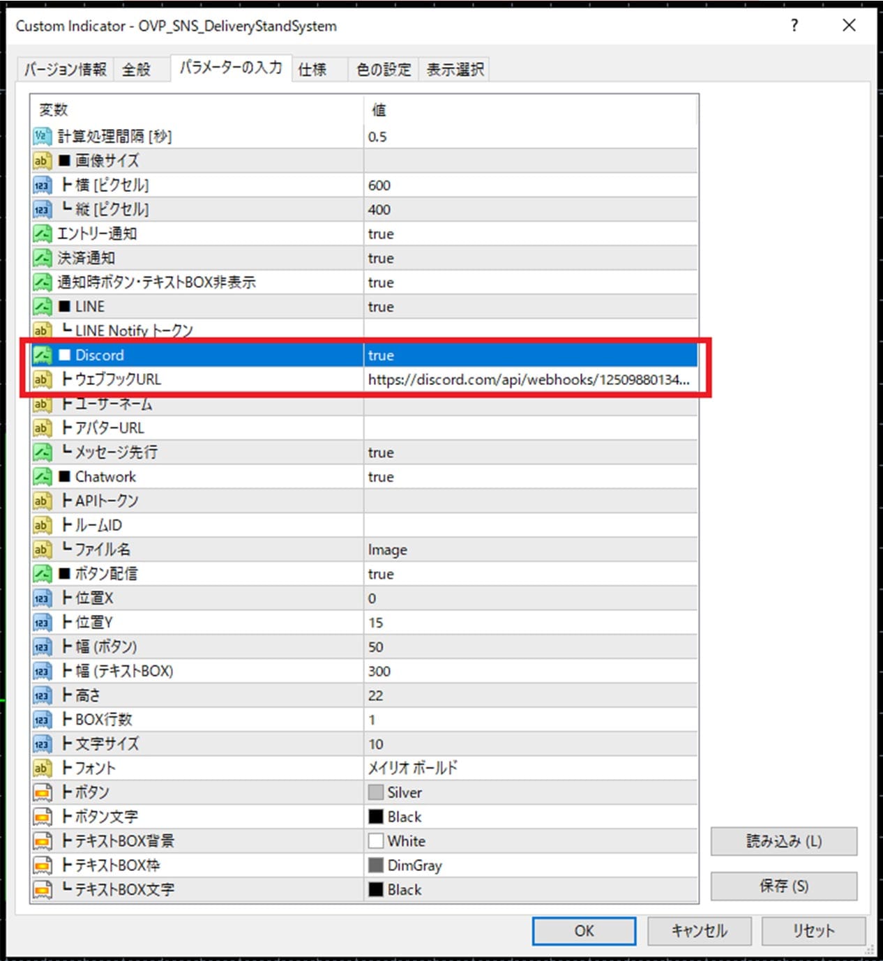Click the 縦 [ピクセル] value 400

click(x=379, y=210)
